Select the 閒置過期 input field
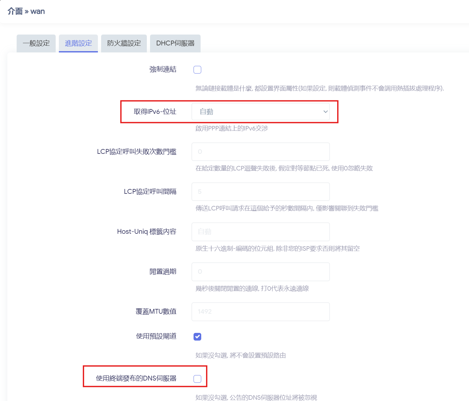Image resolution: width=469 pixels, height=401 pixels. [260, 271]
